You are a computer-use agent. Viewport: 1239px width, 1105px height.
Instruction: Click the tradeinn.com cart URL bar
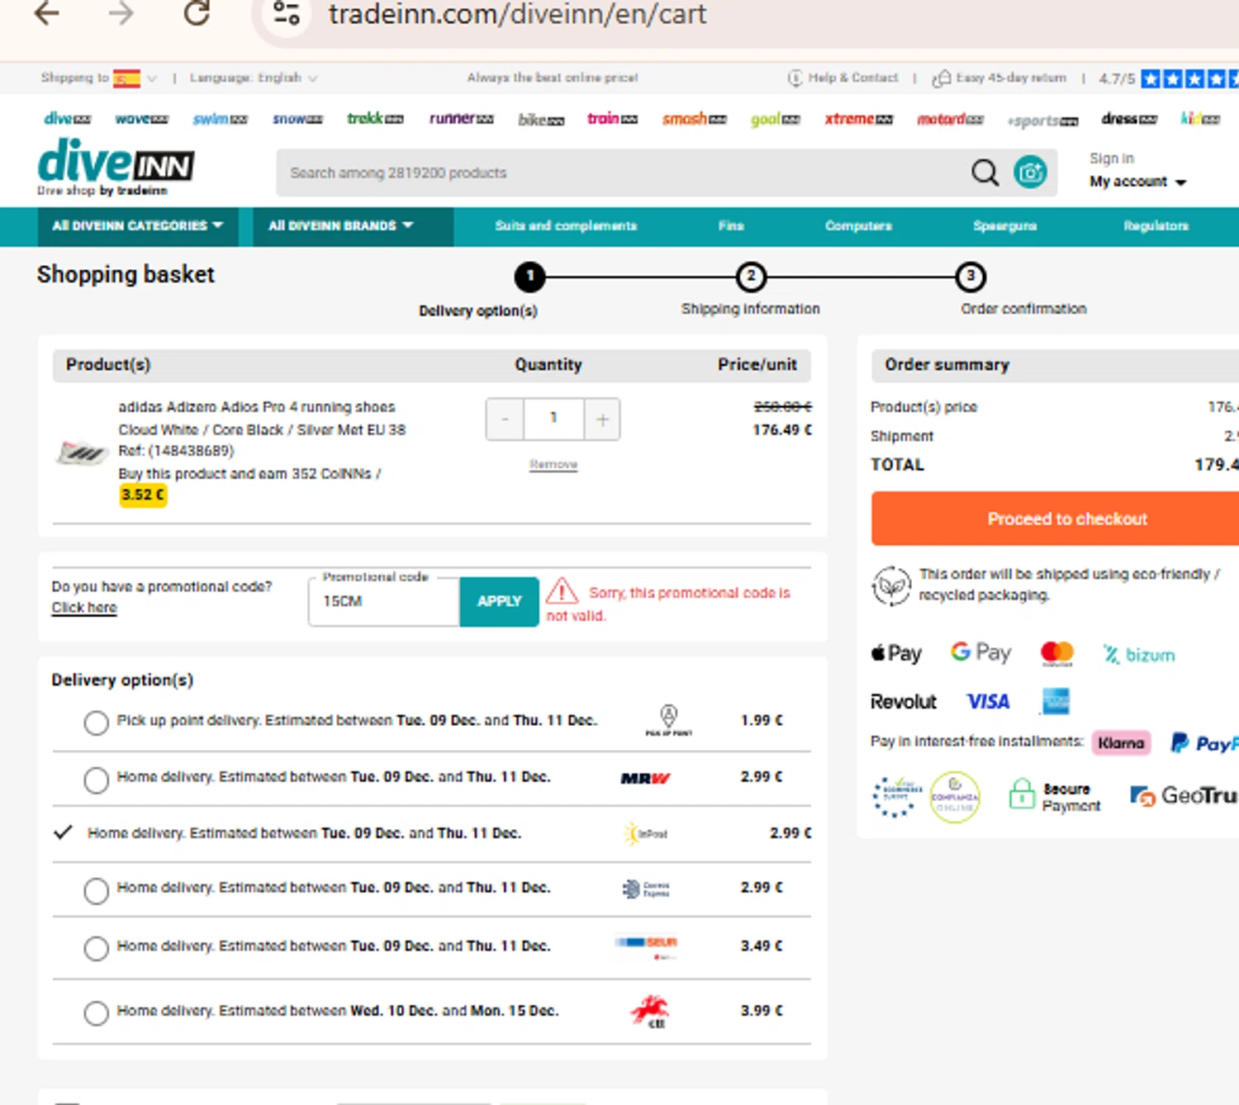[517, 14]
